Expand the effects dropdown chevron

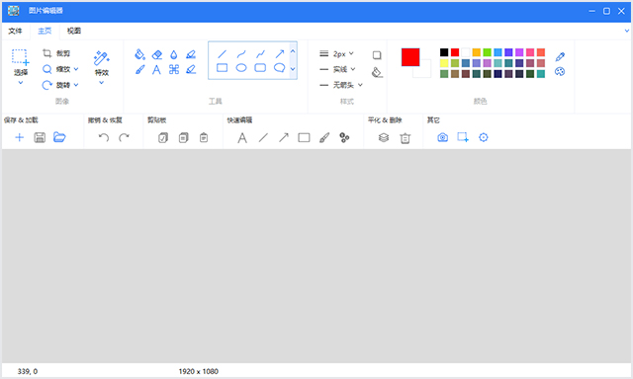pyautogui.click(x=101, y=83)
